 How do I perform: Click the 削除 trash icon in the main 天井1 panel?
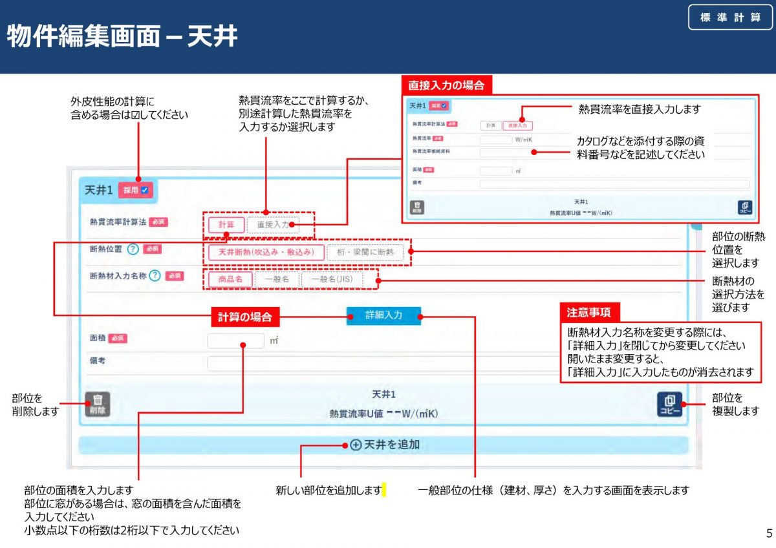pyautogui.click(x=97, y=404)
